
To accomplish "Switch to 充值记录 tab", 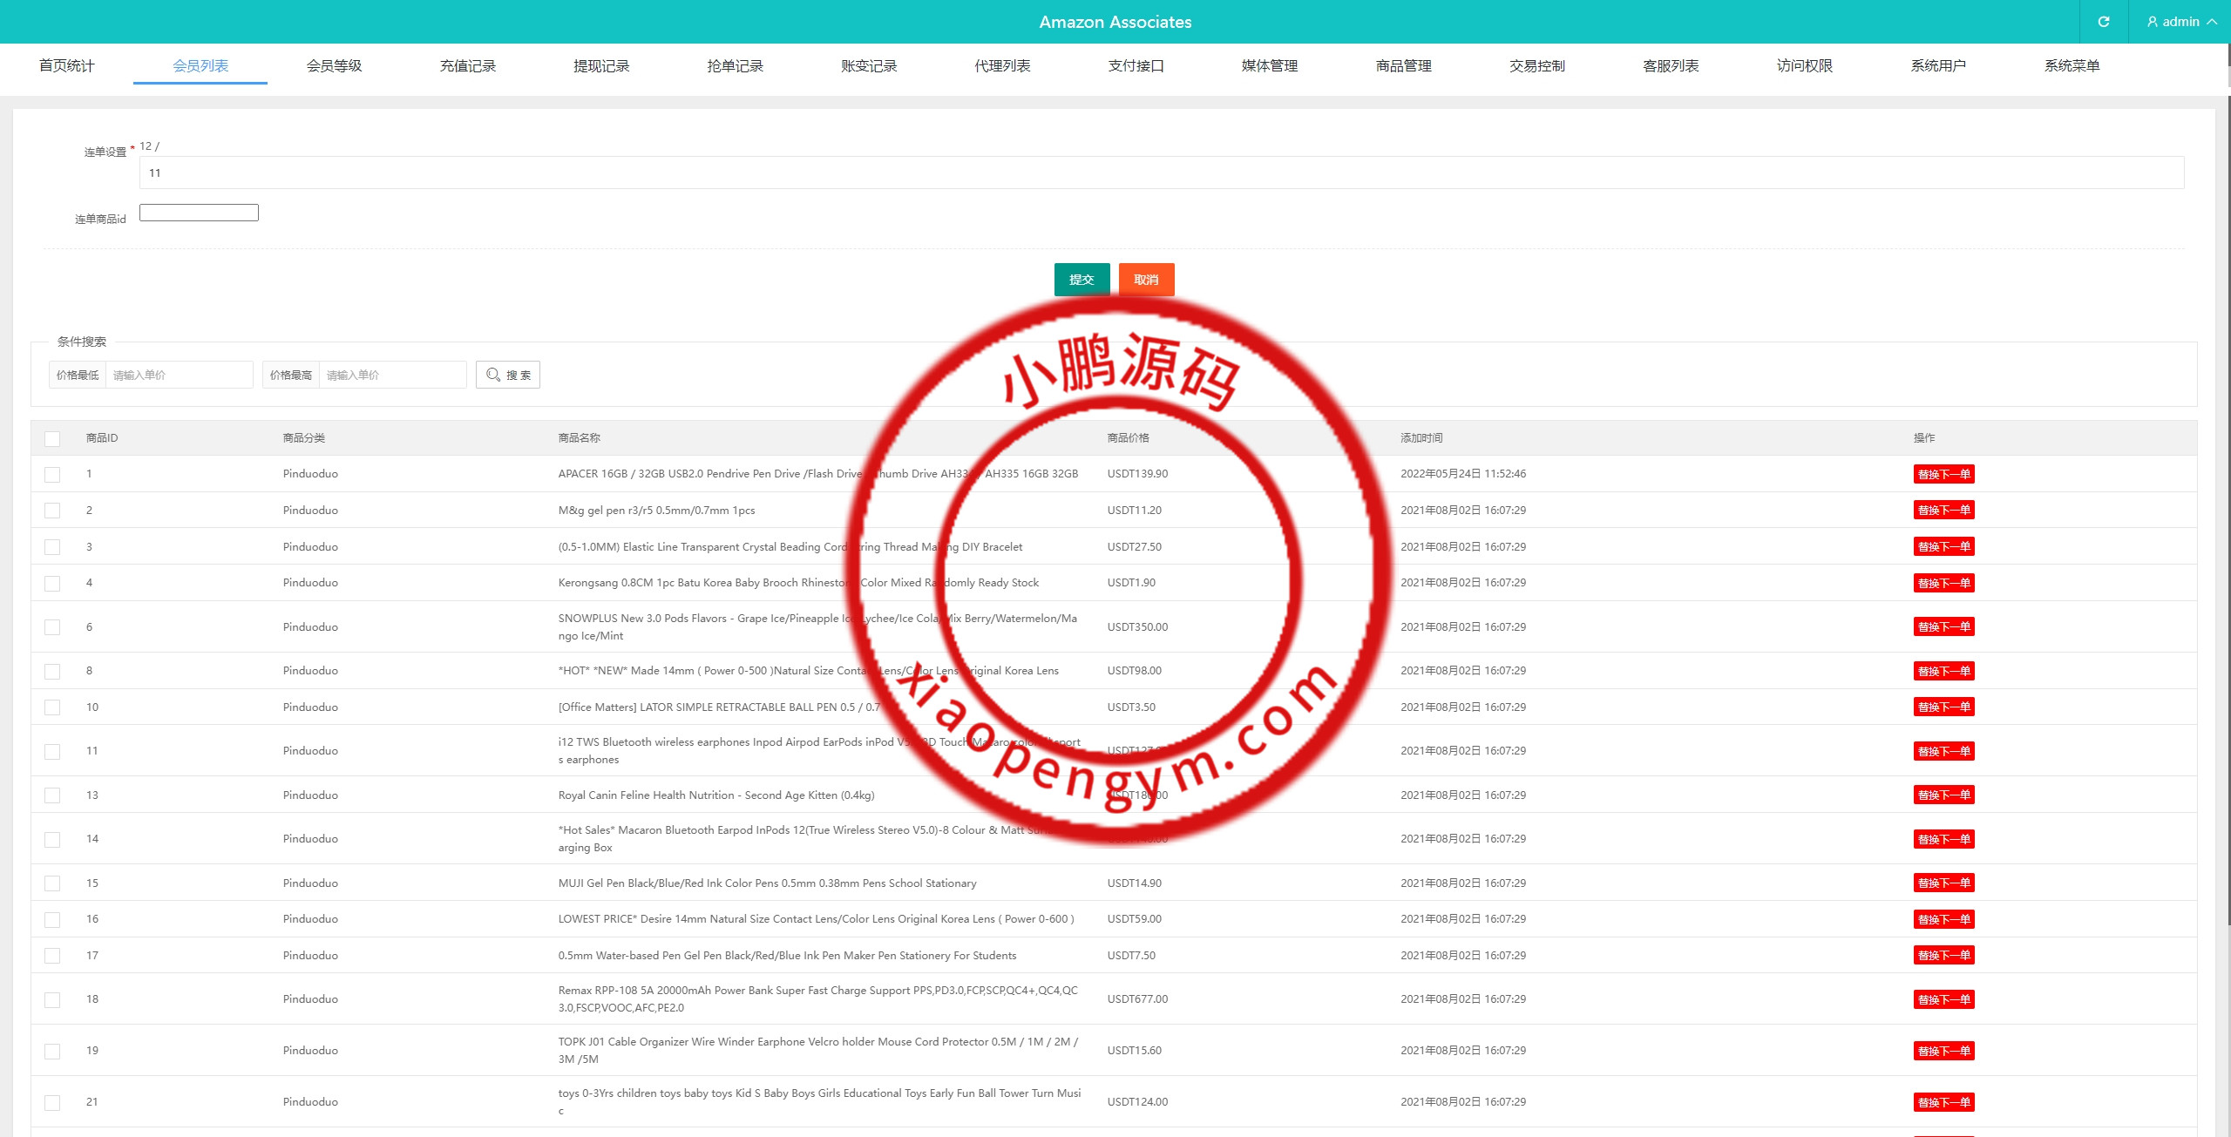I will pyautogui.click(x=468, y=65).
